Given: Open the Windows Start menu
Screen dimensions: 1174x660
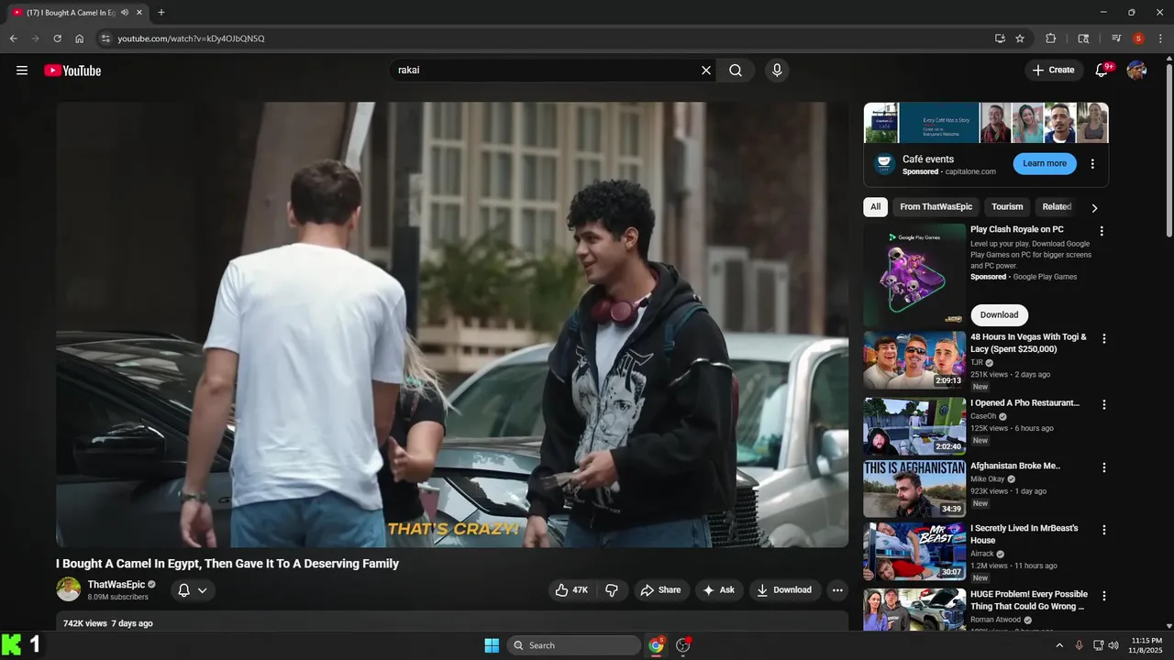Looking at the screenshot, I should (x=492, y=645).
